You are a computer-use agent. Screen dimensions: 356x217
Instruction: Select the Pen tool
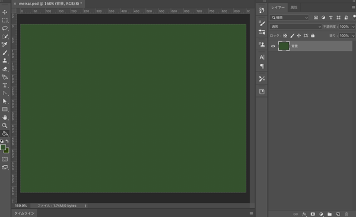click(5, 77)
